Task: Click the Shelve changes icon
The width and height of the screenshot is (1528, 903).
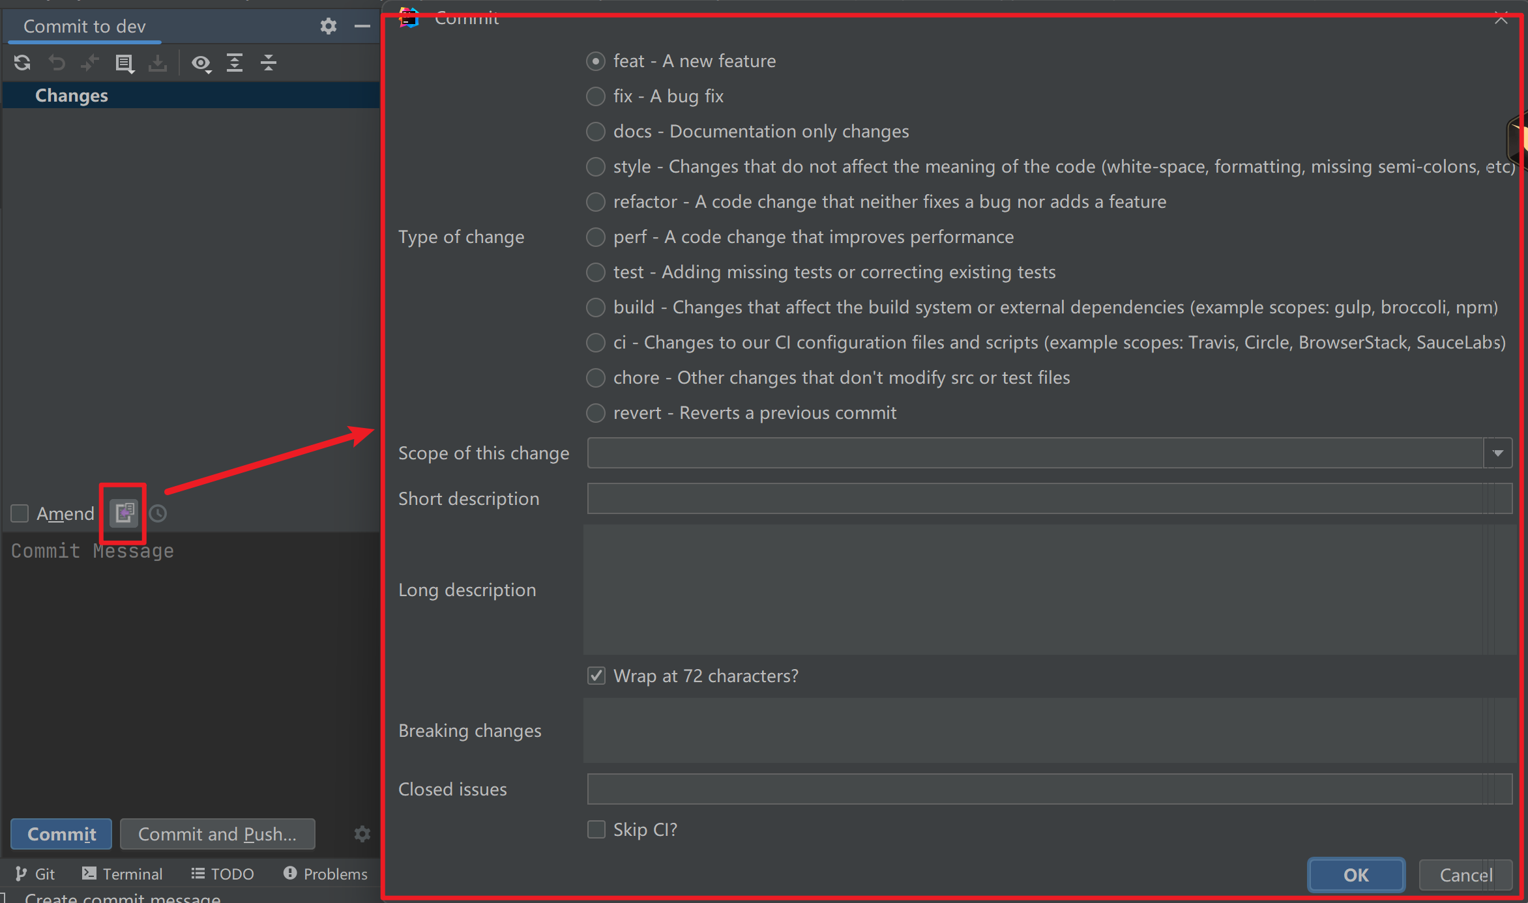Action: [x=158, y=63]
